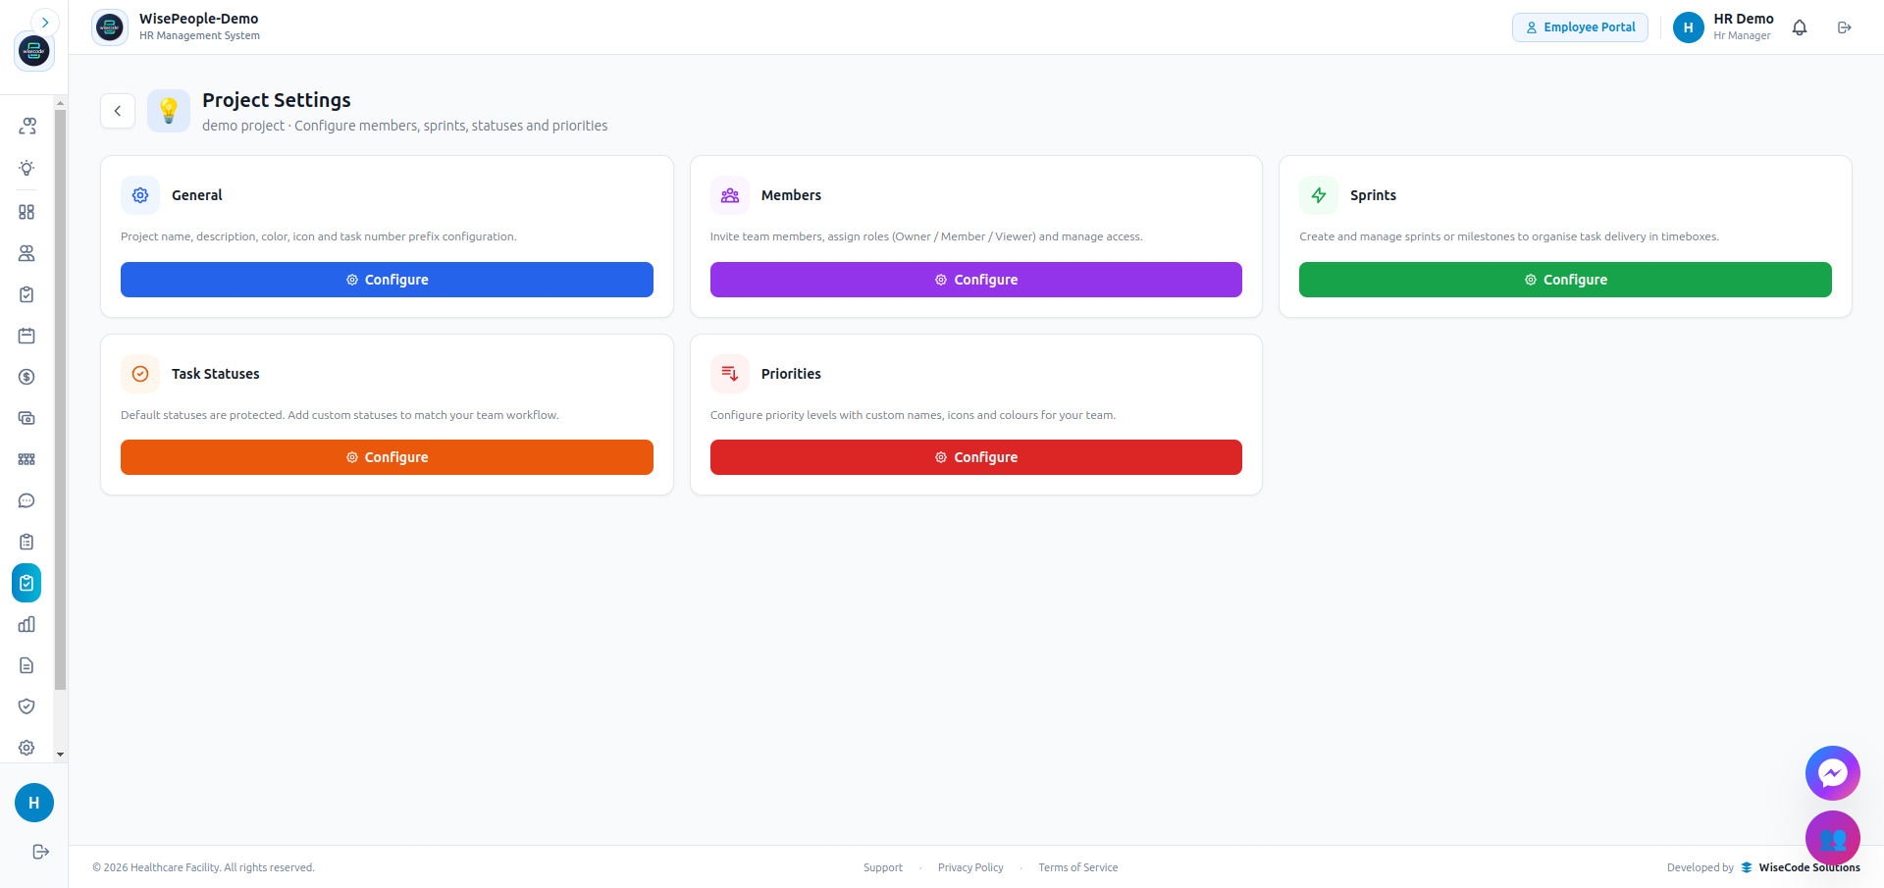Click the sidebar scroll down arrow

tap(60, 755)
